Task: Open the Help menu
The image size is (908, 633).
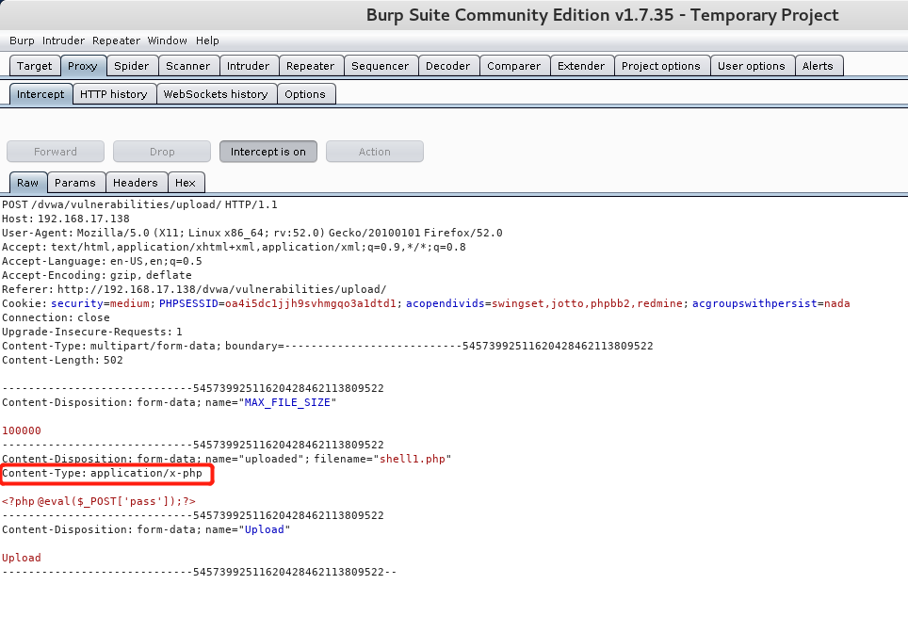Action: pos(207,41)
